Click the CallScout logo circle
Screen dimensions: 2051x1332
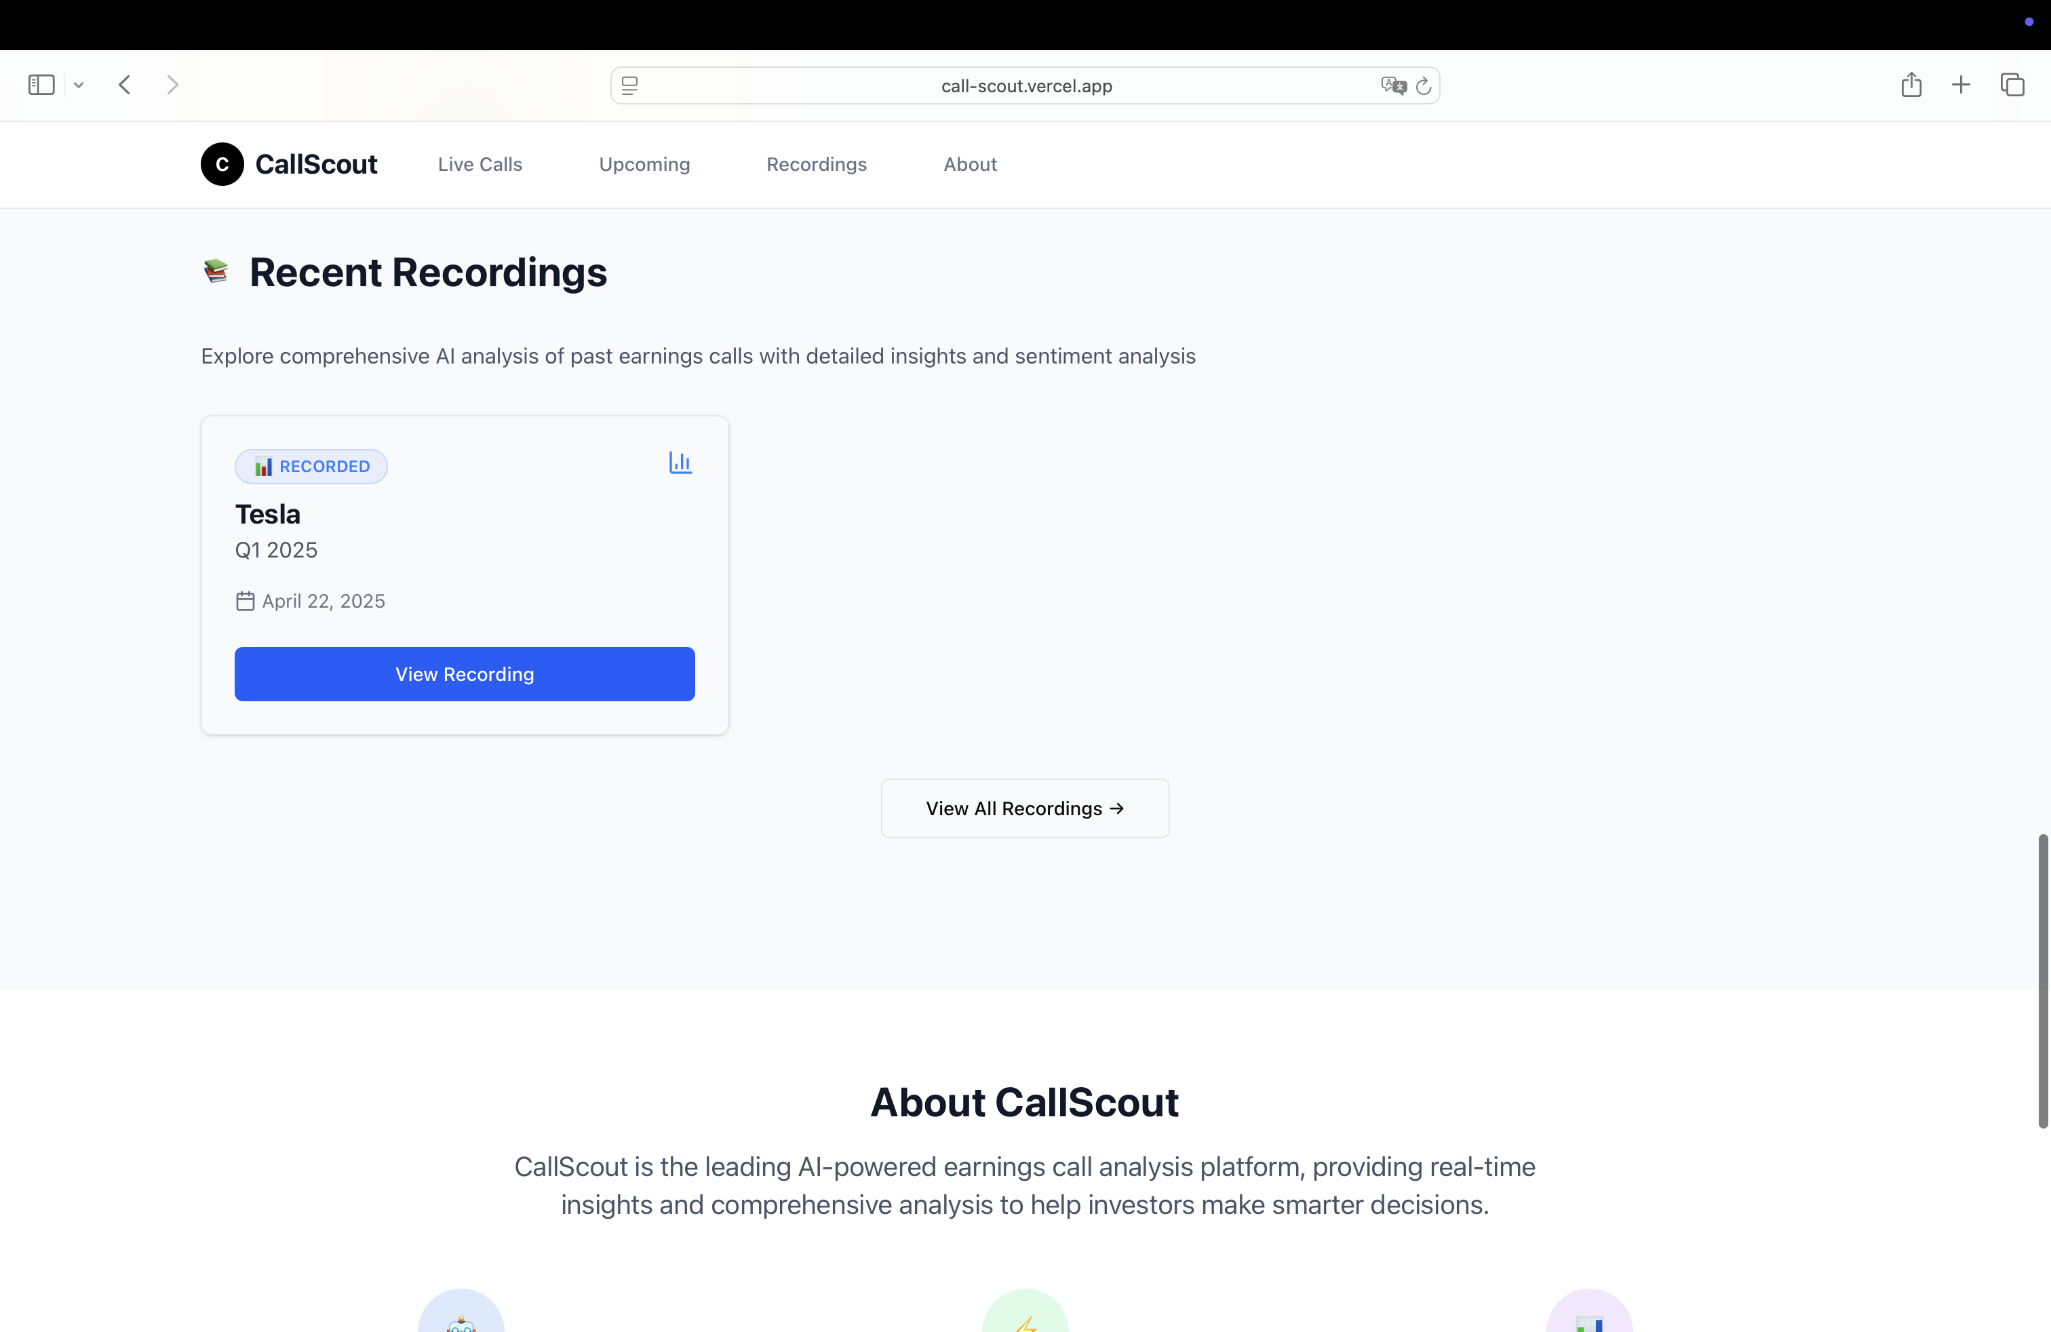(222, 163)
